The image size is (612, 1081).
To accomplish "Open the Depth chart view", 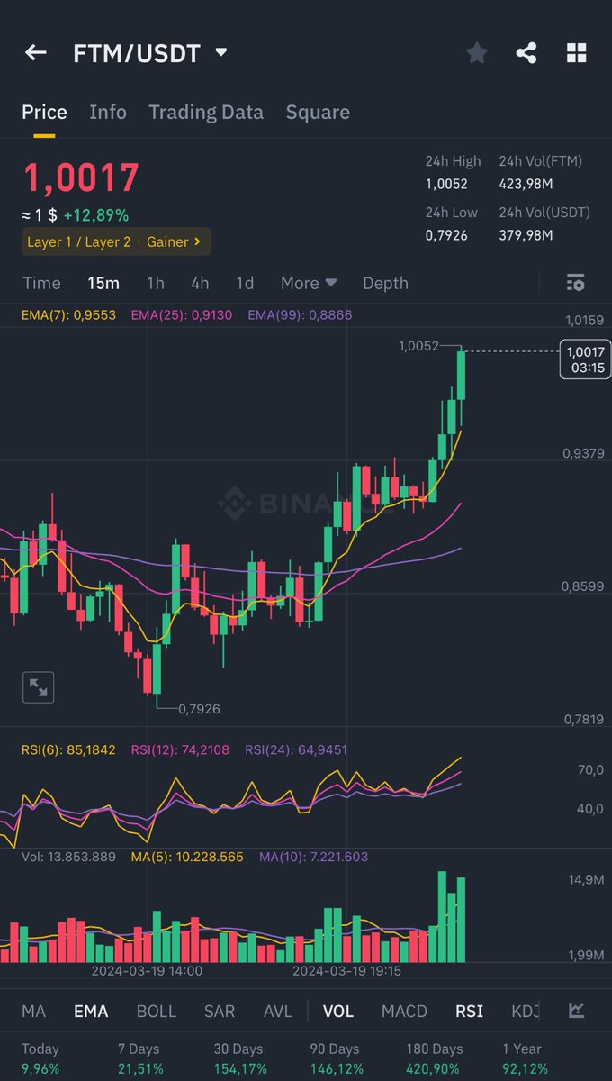I will click(x=385, y=283).
